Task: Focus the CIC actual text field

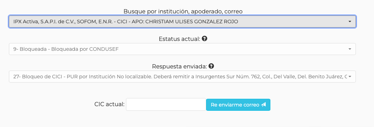Action: (166, 104)
